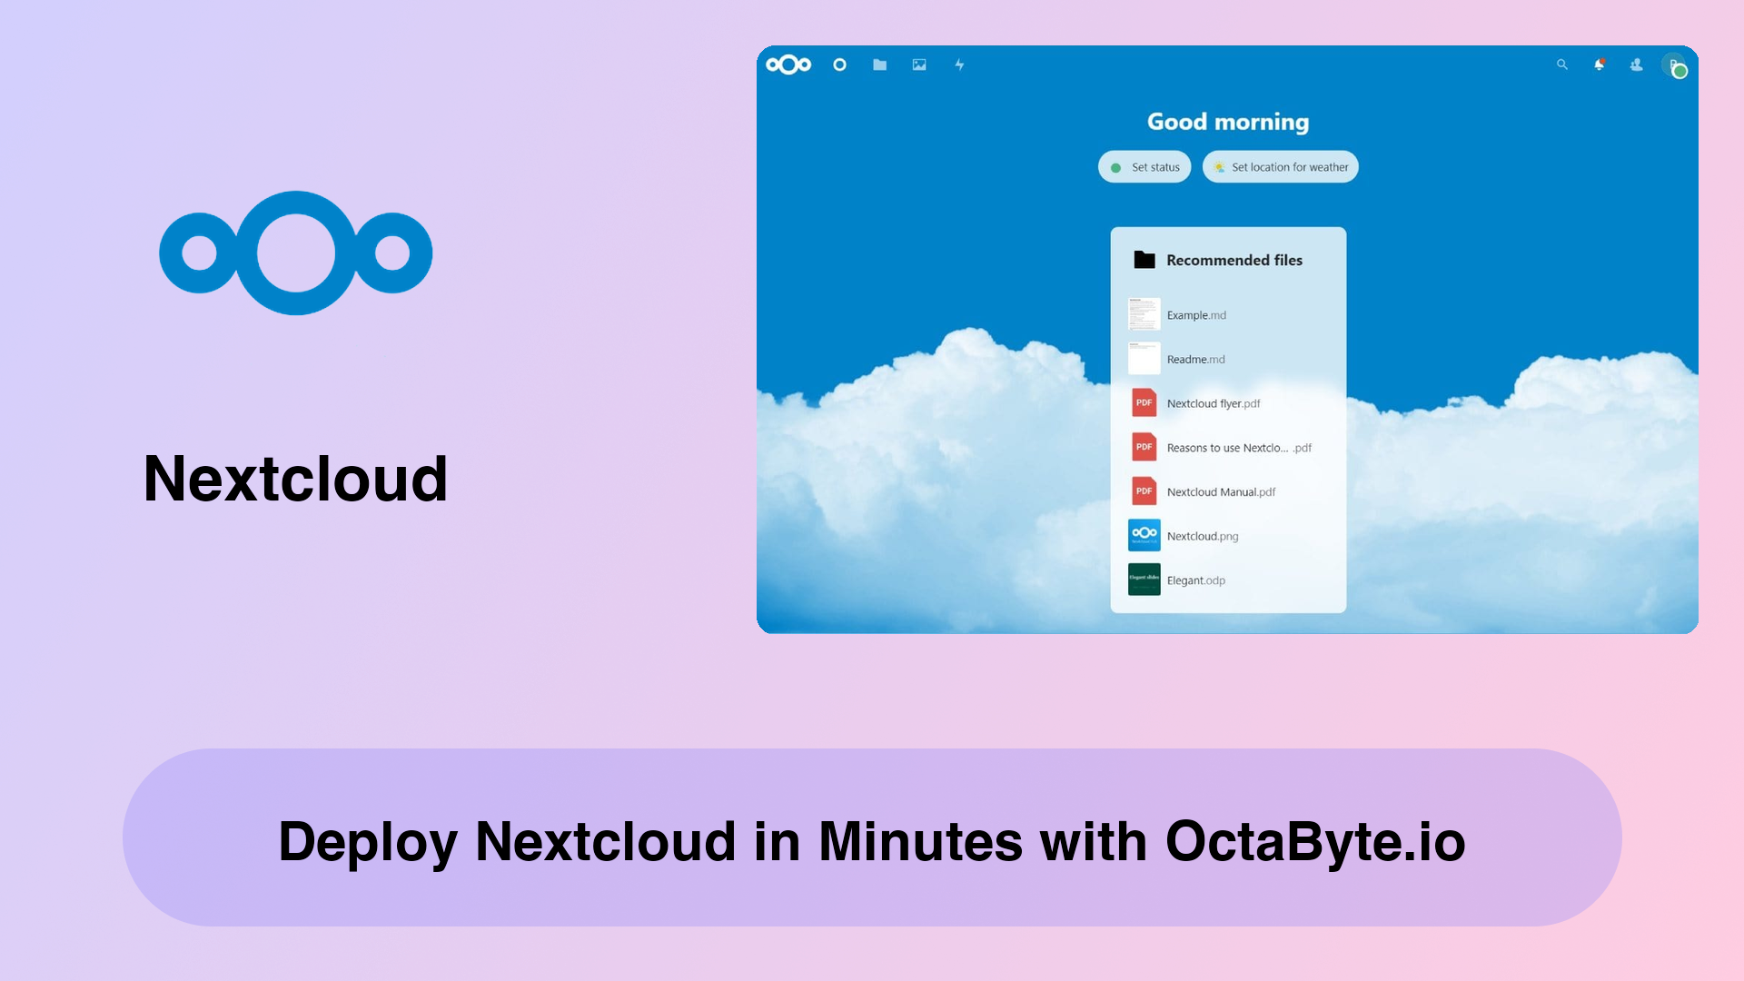Click the Activity feed icon
The image size is (1744, 981).
[958, 64]
